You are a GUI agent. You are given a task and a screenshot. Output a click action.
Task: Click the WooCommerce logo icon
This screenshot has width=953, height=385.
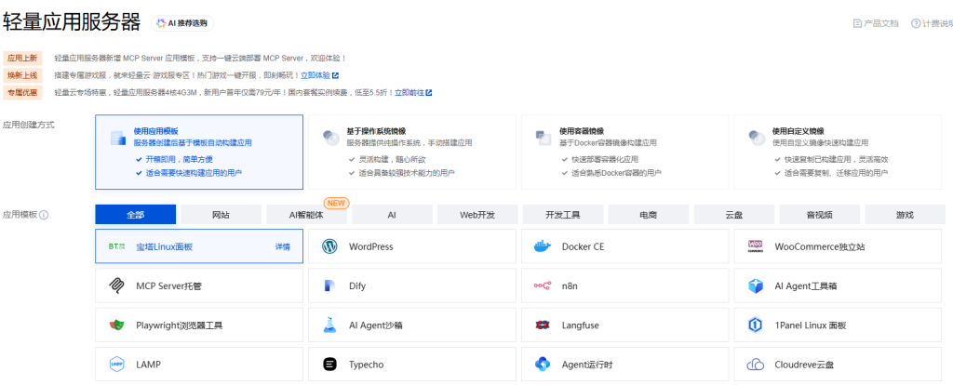click(x=756, y=246)
